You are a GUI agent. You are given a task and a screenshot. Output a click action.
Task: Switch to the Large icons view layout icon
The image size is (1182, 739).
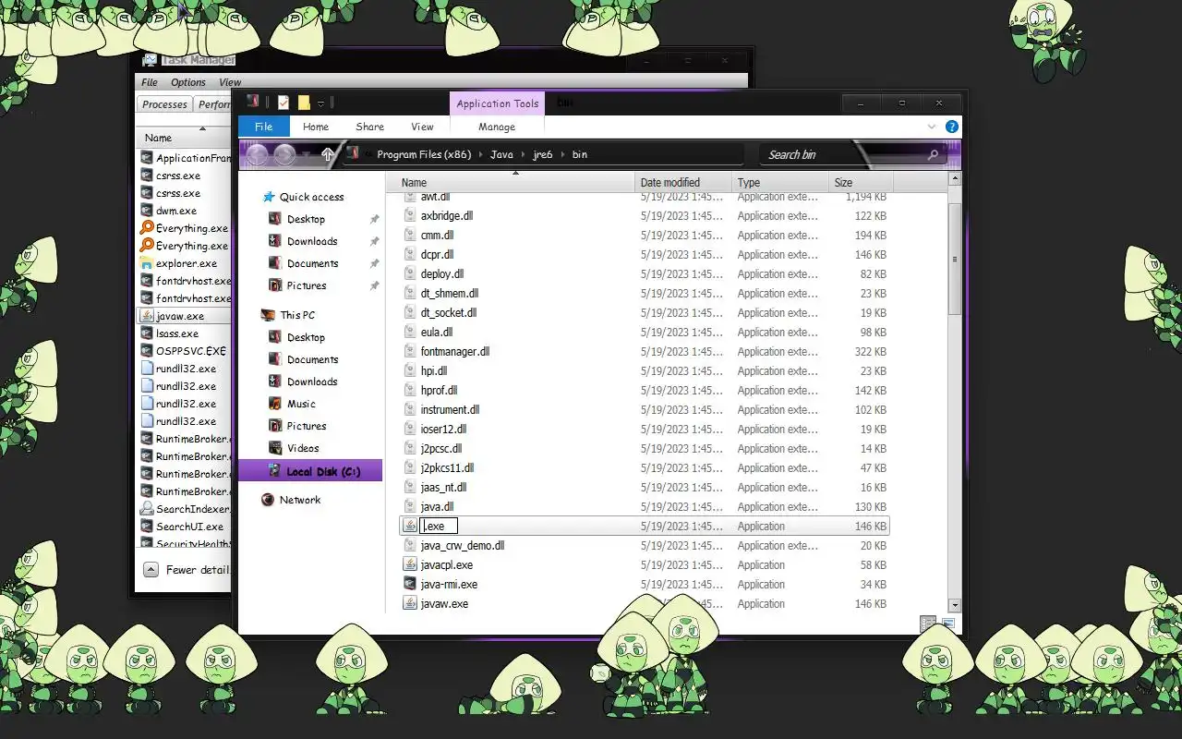coord(947,624)
